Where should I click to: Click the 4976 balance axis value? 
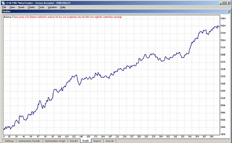223,134
